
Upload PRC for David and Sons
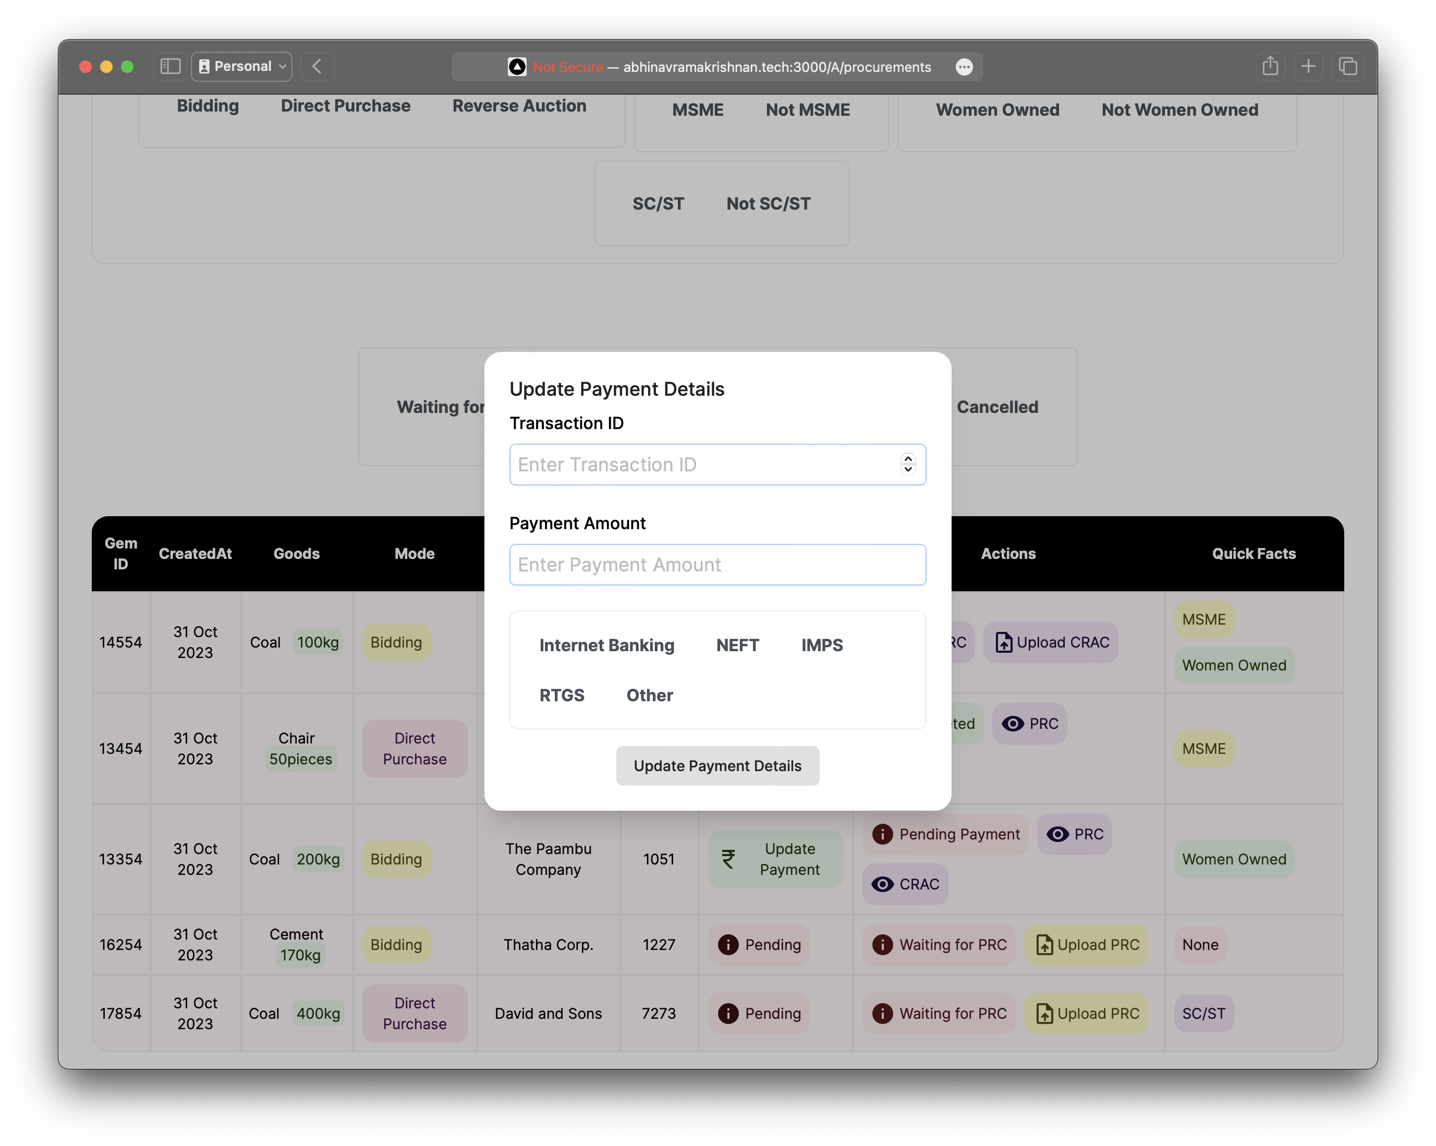1086,1014
